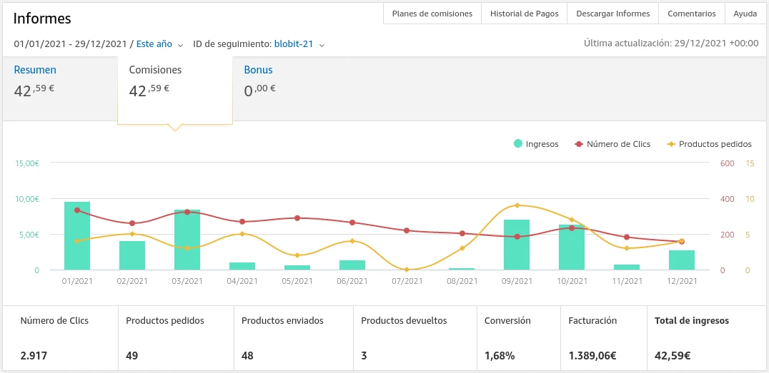The image size is (769, 373).
Task: Switch to the Bonus tab
Action: (x=258, y=70)
